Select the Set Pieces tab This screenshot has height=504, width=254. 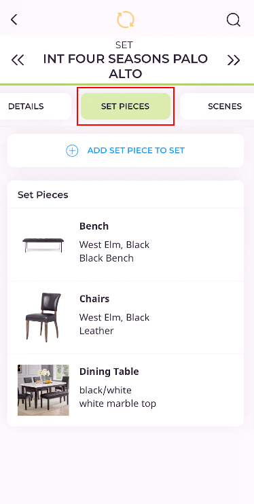(x=126, y=107)
